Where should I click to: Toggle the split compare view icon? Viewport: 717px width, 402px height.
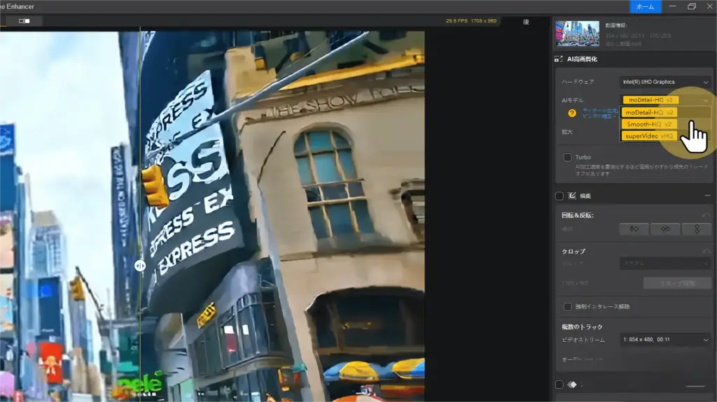[x=25, y=21]
